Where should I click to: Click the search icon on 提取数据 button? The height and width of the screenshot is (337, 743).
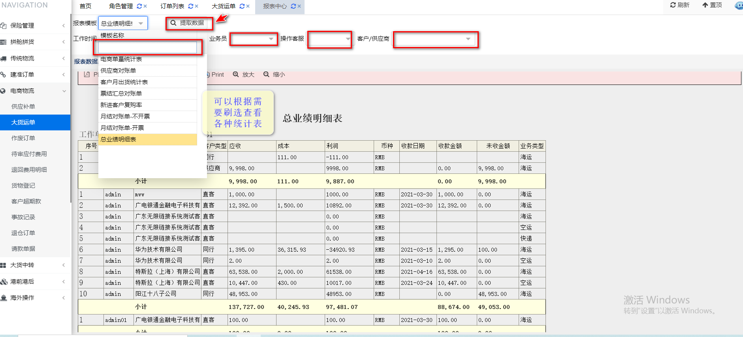pos(173,23)
